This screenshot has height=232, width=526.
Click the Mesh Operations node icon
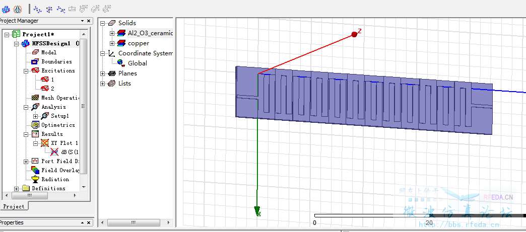(35, 98)
